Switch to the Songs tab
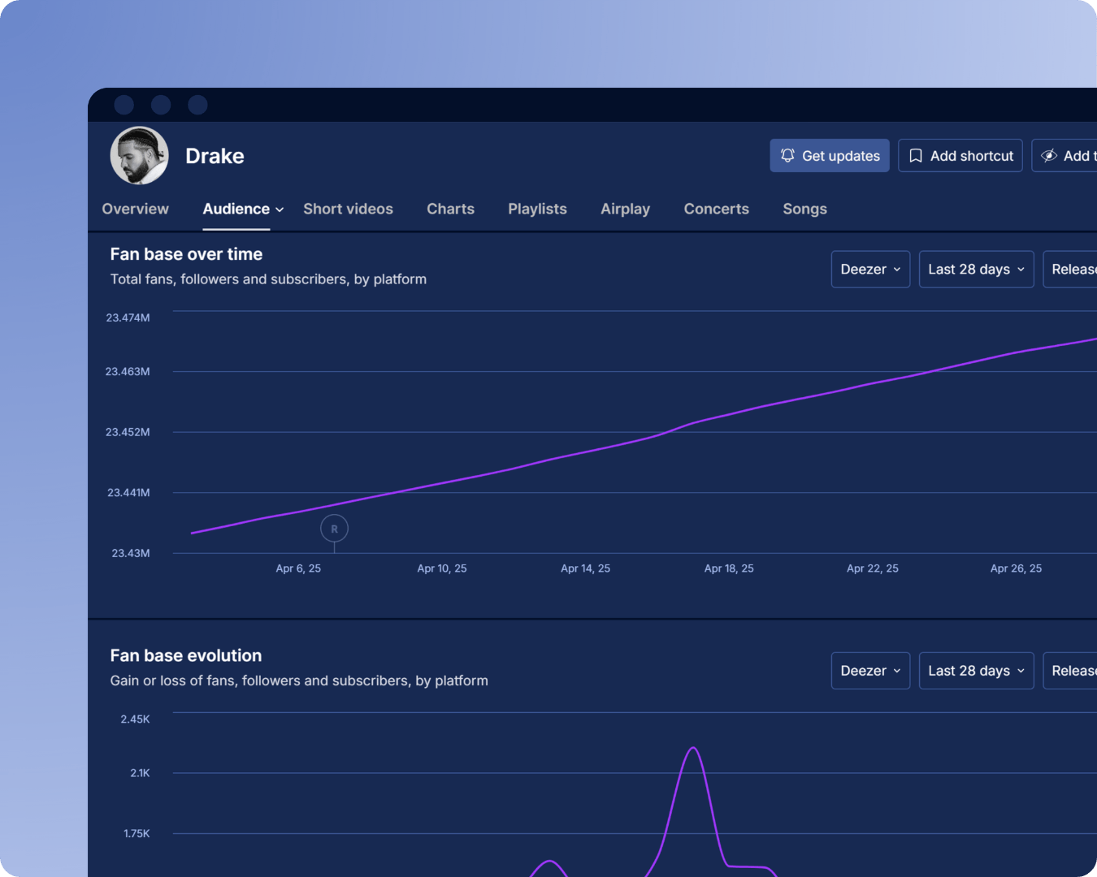The height and width of the screenshot is (877, 1097). 804,209
